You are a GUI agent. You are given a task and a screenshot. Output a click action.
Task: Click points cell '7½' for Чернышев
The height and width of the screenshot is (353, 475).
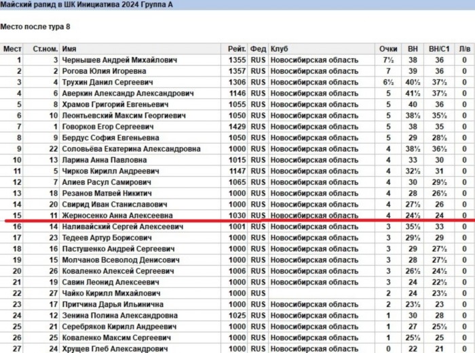click(x=388, y=60)
